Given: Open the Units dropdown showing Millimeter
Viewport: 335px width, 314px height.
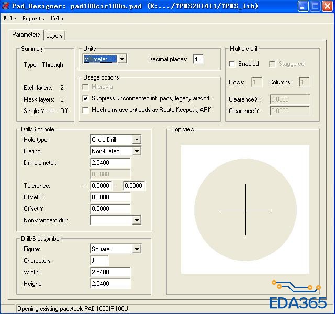Looking at the screenshot, I should (105, 59).
